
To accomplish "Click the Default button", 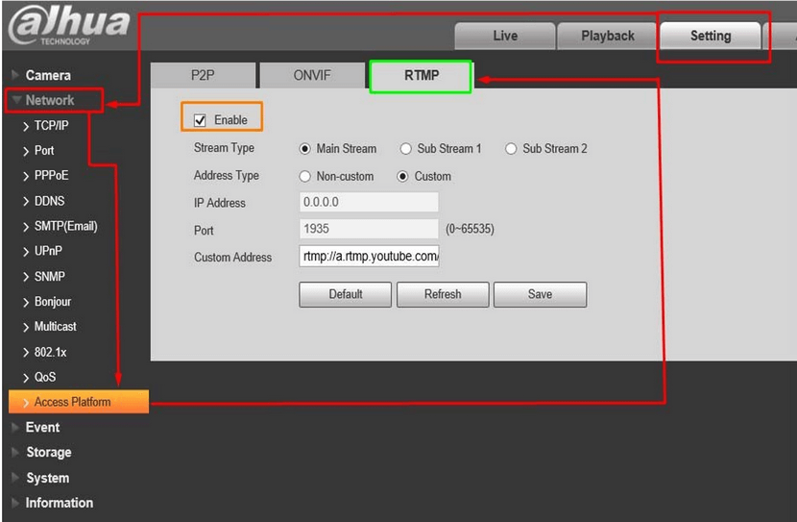I will pos(345,294).
